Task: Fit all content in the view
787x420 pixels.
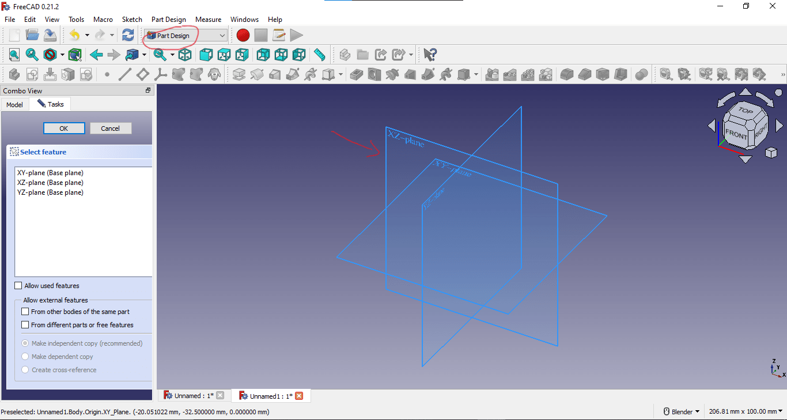Action: click(14, 55)
